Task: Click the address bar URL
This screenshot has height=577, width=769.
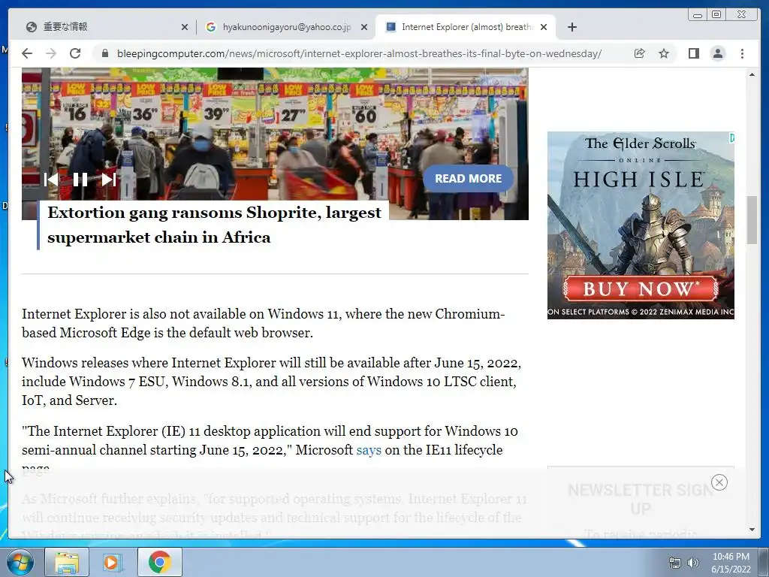Action: 359,53
